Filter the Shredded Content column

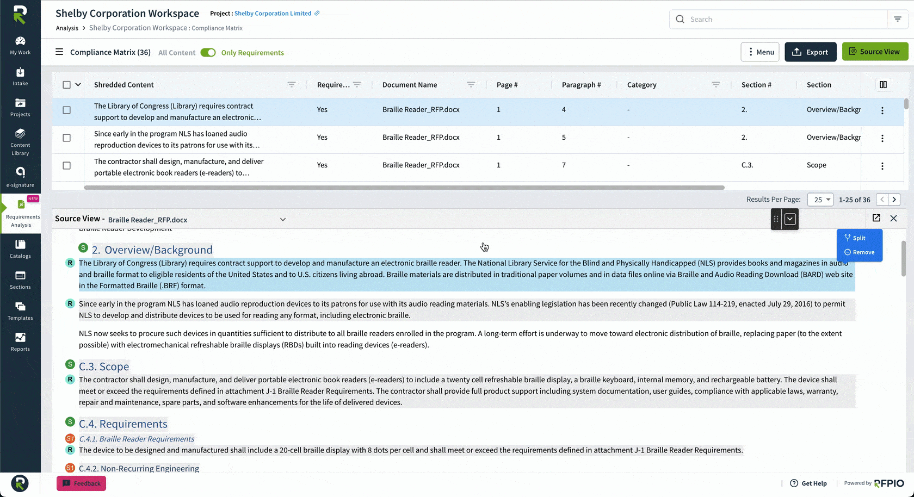pos(292,85)
